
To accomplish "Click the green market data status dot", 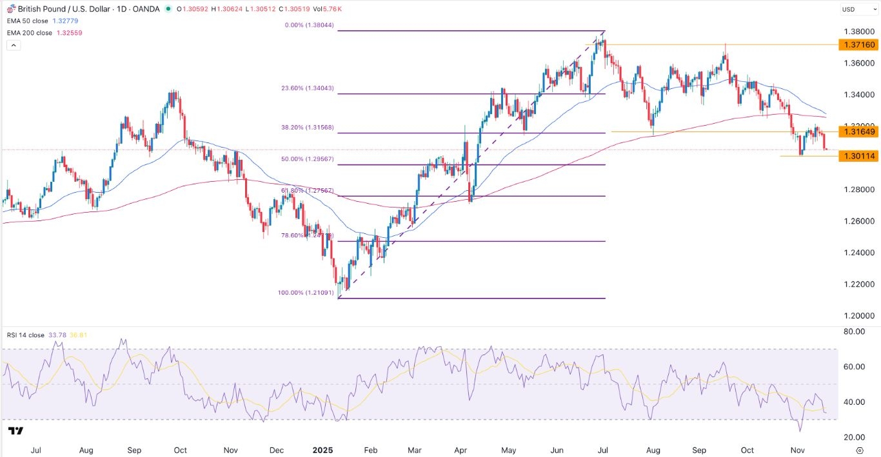I will [168, 9].
